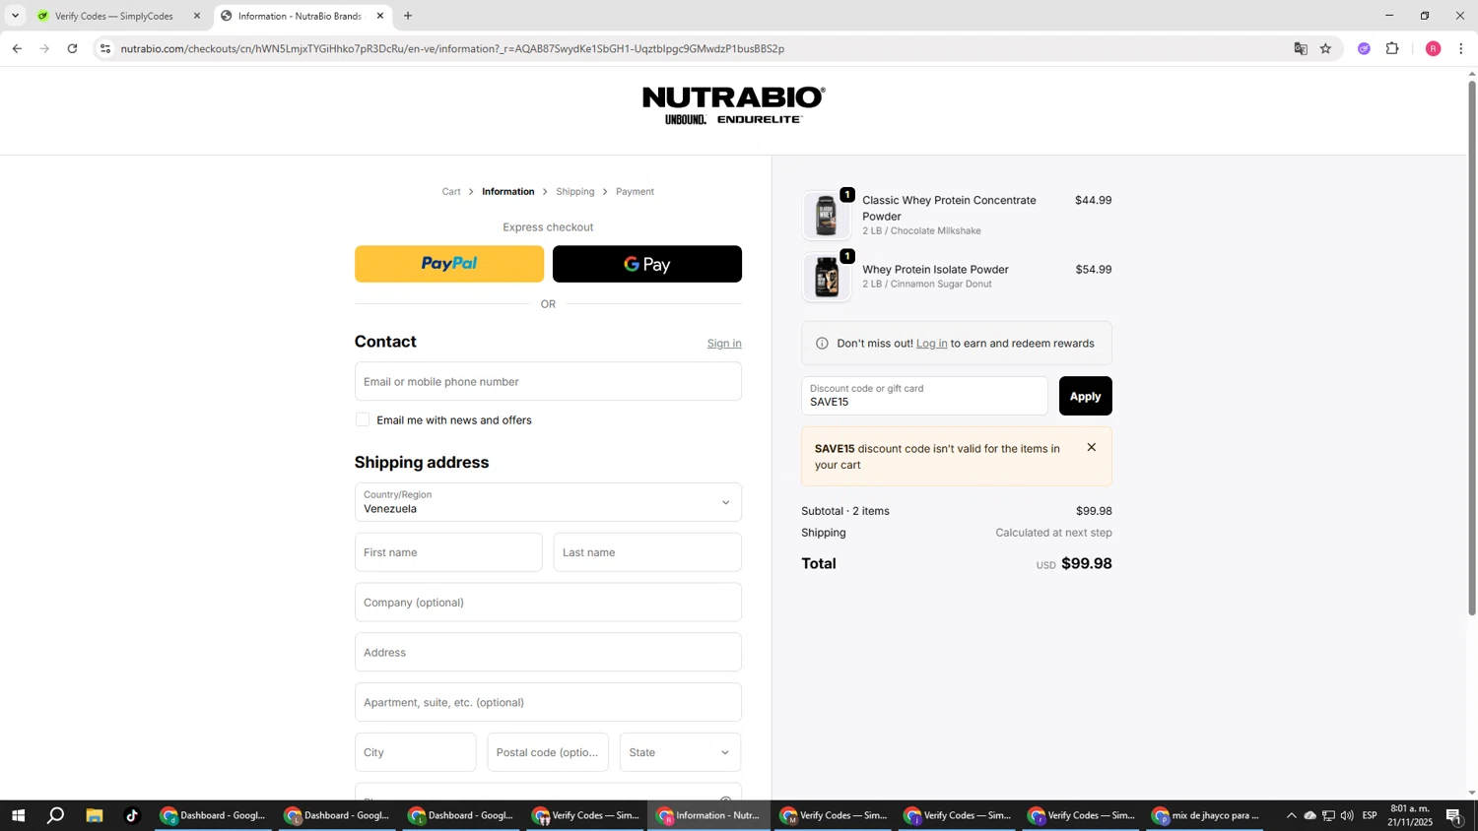Select the Shipping breadcrumb step
The width and height of the screenshot is (1478, 831).
point(575,192)
